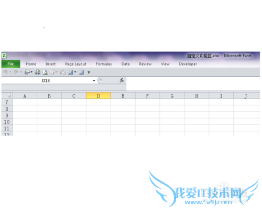Click the Insert Function fx button

pyautogui.click(x=122, y=80)
